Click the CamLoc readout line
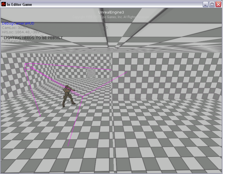 (55, 28)
